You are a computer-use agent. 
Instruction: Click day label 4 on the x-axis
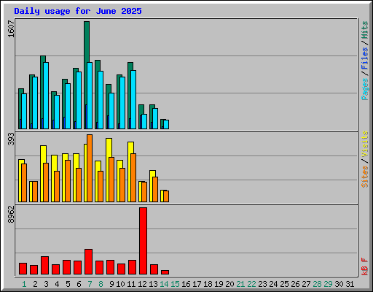coord(57,284)
